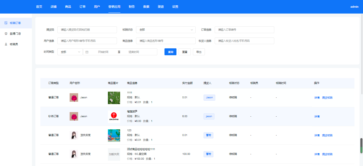This screenshot has width=363, height=166.
Task: Switch to the 财务 top menu
Action: pos(132,7)
